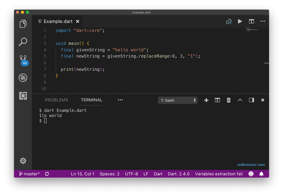Open notifications with the bell icon
This screenshot has height=196, width=283.
(261, 174)
